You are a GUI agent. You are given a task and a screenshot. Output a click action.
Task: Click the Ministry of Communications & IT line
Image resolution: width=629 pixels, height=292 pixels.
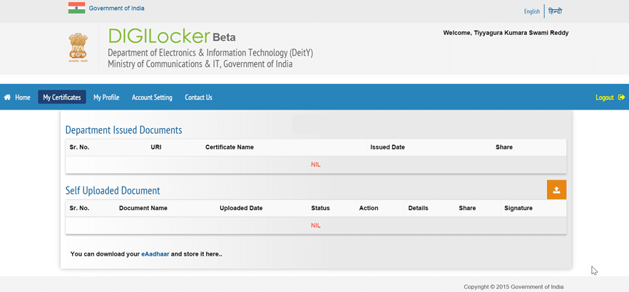(x=200, y=63)
